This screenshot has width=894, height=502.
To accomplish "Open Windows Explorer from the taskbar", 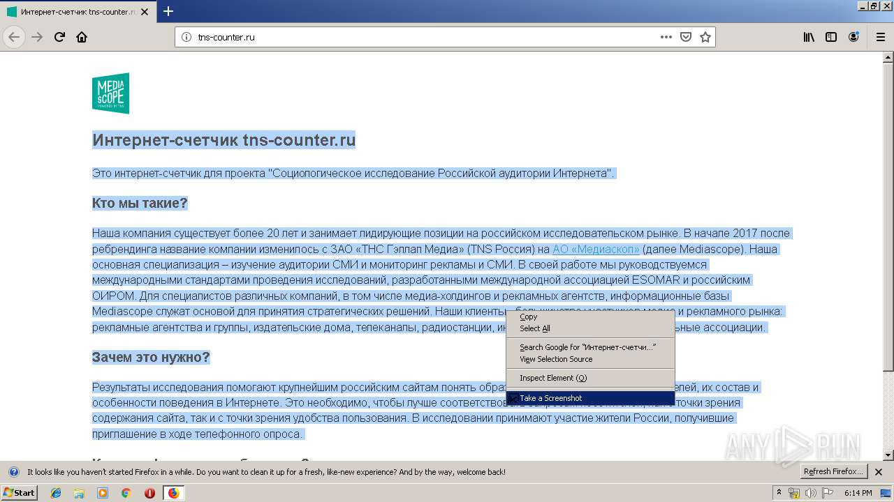I will pyautogui.click(x=80, y=493).
